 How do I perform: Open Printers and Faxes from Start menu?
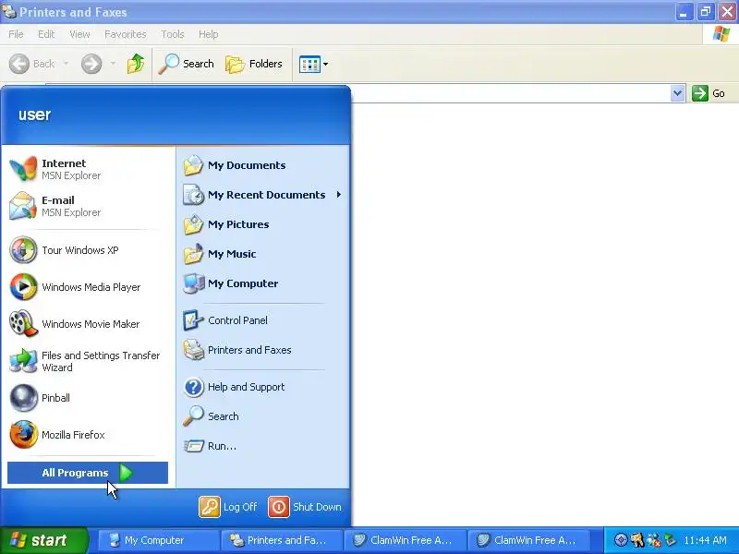(263, 350)
